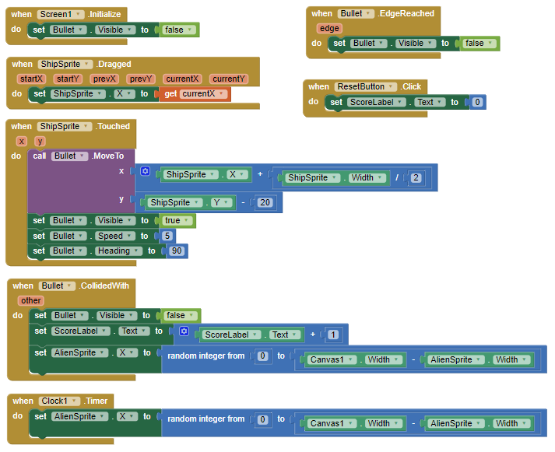Viewport: 555px width, 452px height.
Task: Open the gear mutator on the ScoreLabel addition block
Action: click(x=184, y=331)
